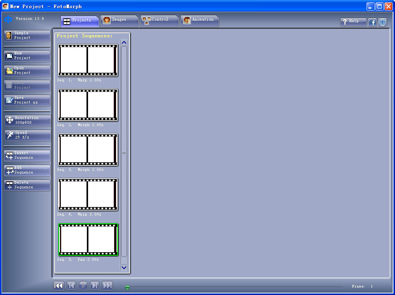The width and height of the screenshot is (395, 295).
Task: Click the Save Project as disk icon
Action: pos(10,100)
